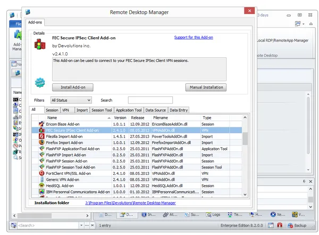Click the magnet icon in main window status bar

(x=280, y=225)
